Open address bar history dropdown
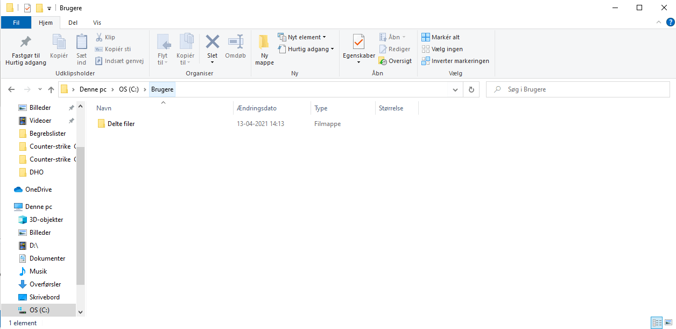This screenshot has height=329, width=676. 455,89
